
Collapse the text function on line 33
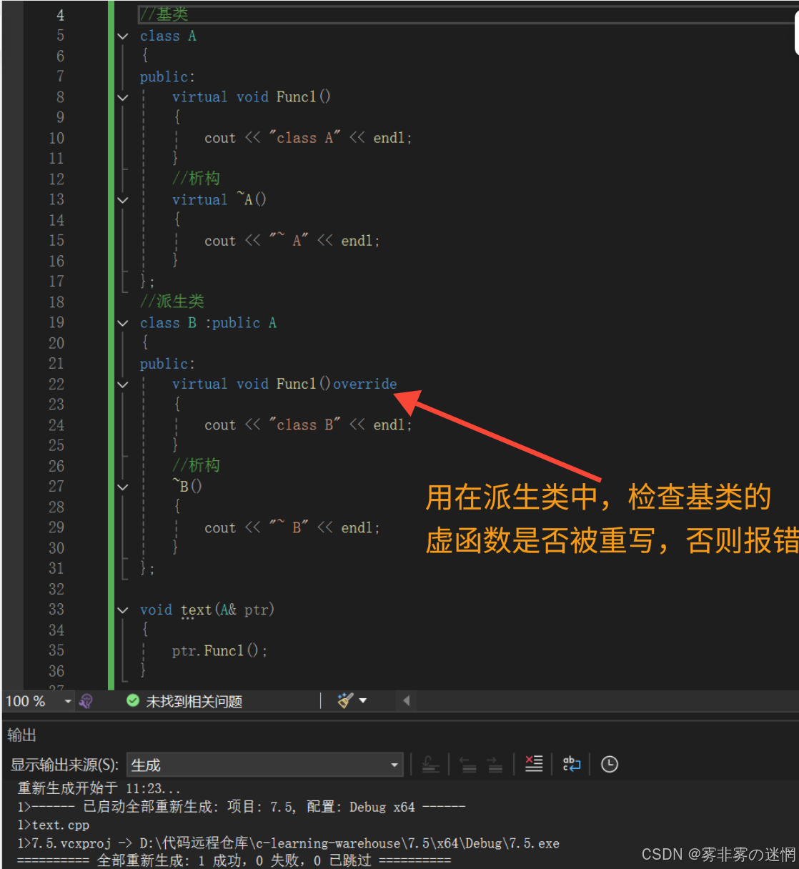coord(123,610)
